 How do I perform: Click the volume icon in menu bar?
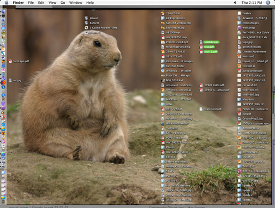(235, 3)
